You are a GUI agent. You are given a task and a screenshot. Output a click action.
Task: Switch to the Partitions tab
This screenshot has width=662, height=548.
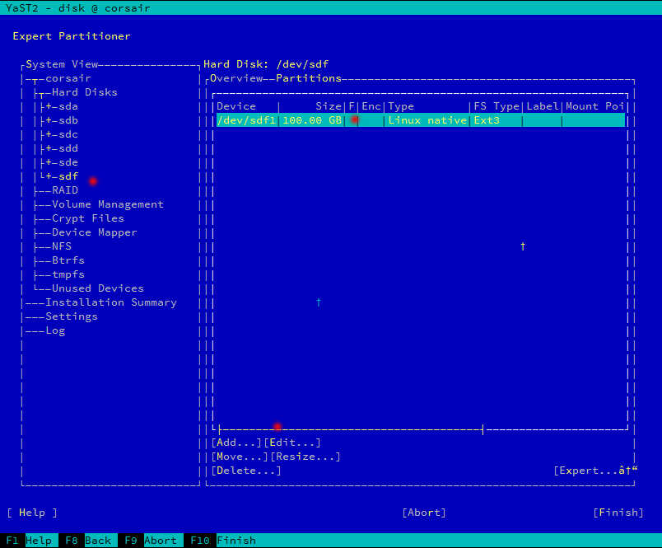(309, 78)
